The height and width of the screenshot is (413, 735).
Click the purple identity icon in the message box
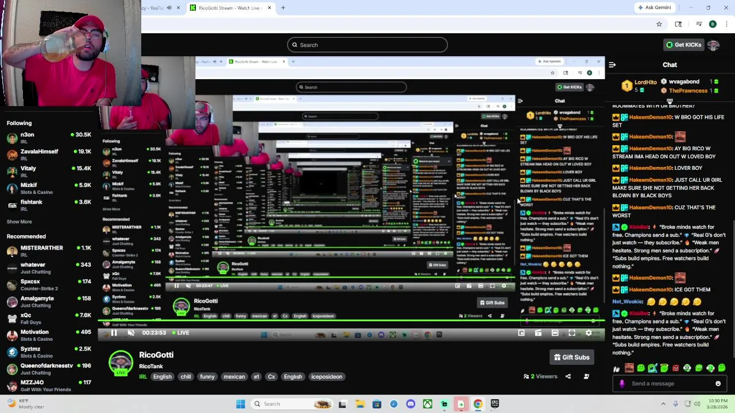coord(622,384)
